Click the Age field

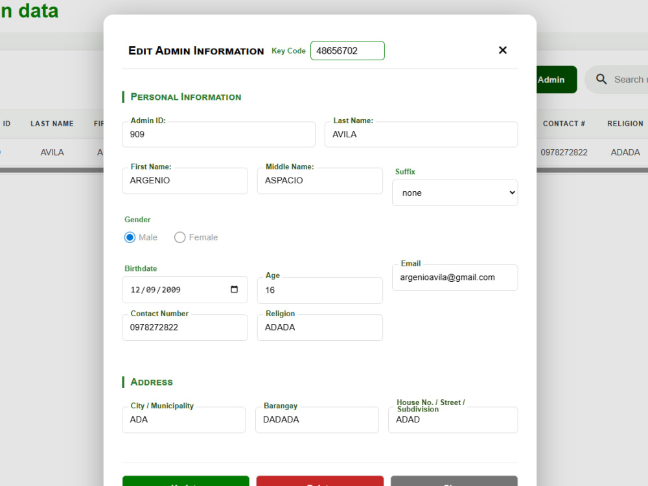[x=320, y=290]
